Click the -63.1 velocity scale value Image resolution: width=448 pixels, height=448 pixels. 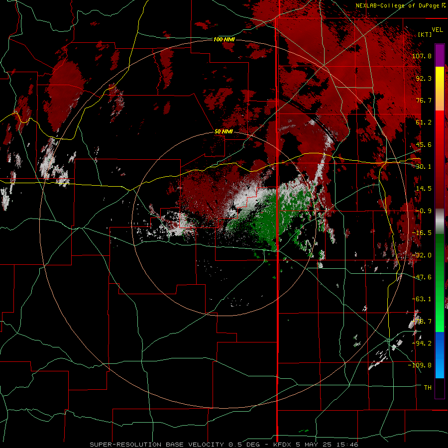click(422, 299)
